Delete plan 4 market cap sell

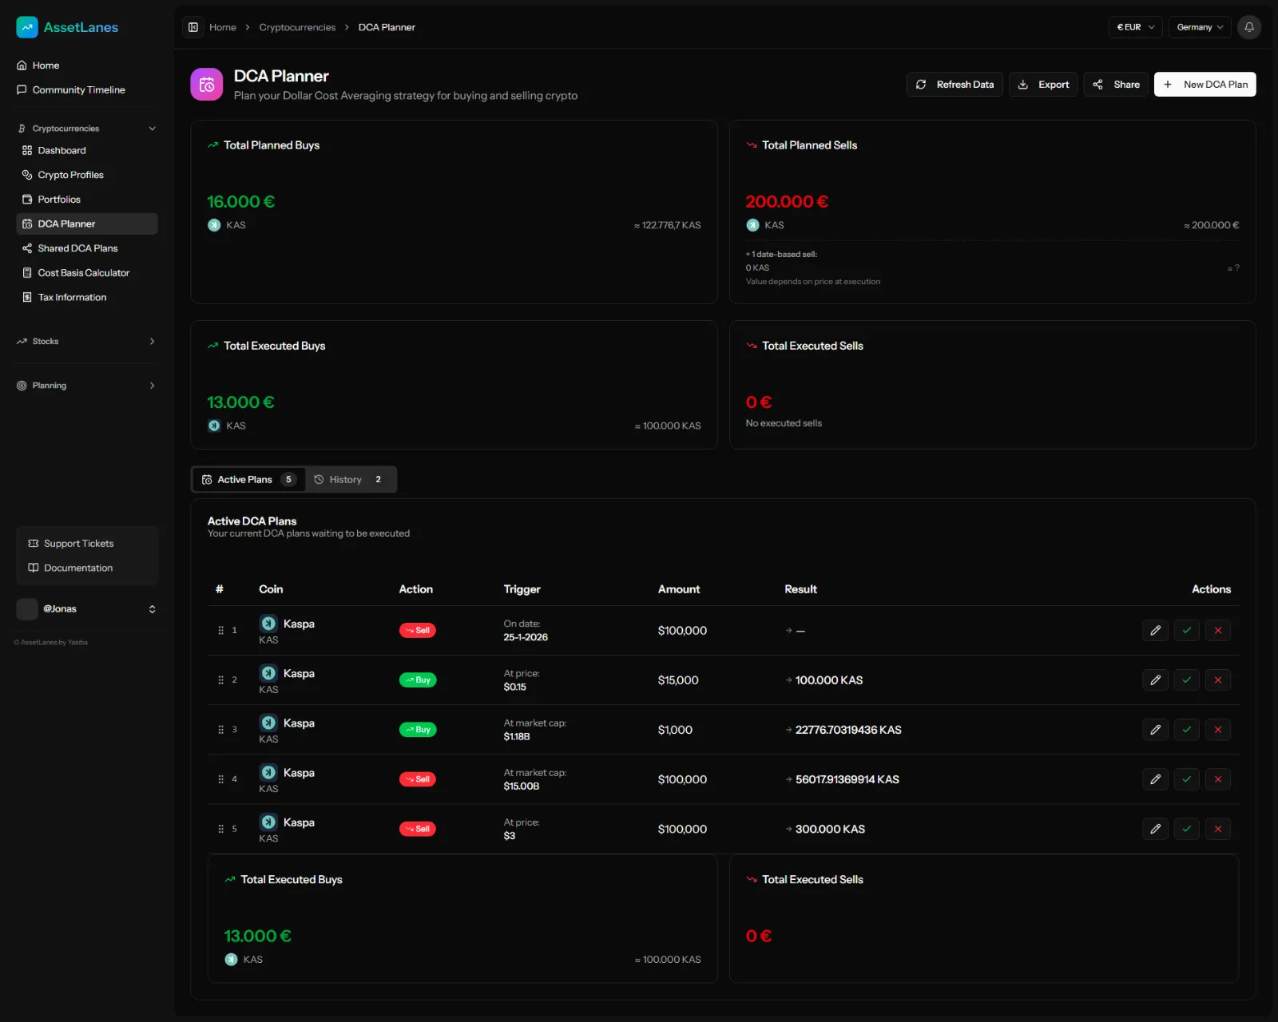pos(1218,779)
